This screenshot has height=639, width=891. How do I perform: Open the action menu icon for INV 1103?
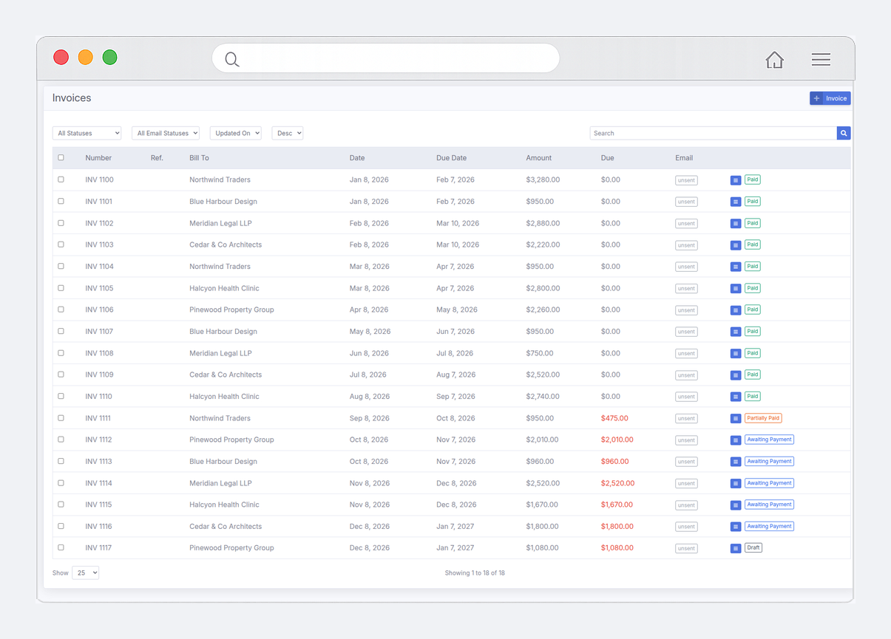736,245
